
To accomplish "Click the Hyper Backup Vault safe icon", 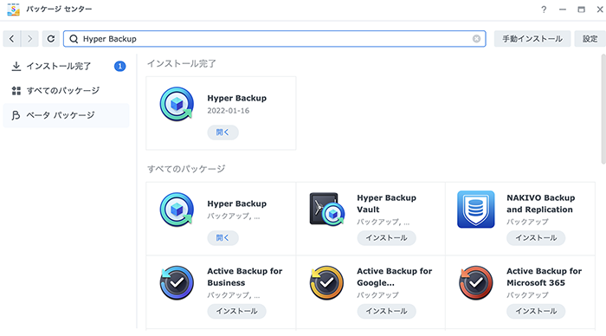I will 327,210.
